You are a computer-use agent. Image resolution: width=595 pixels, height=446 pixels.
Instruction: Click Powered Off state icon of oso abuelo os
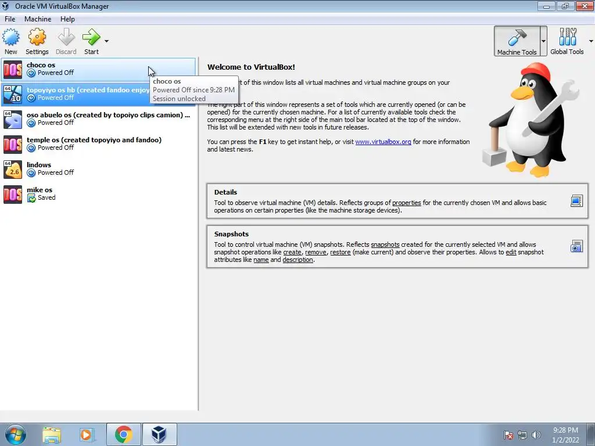(x=31, y=123)
